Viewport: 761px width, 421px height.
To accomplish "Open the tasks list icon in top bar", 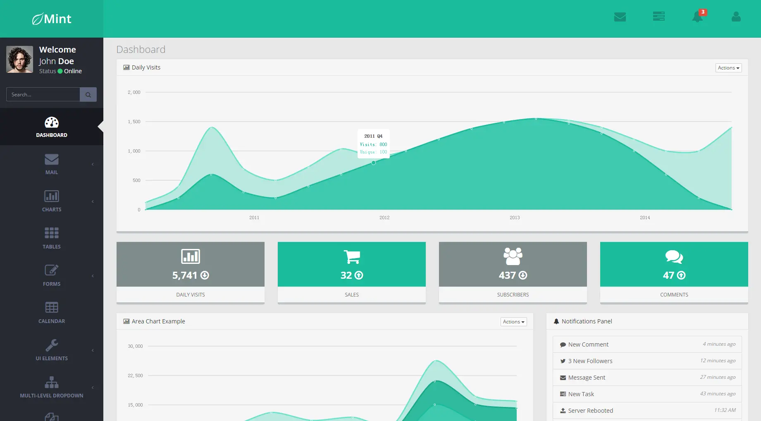I will pyautogui.click(x=658, y=17).
